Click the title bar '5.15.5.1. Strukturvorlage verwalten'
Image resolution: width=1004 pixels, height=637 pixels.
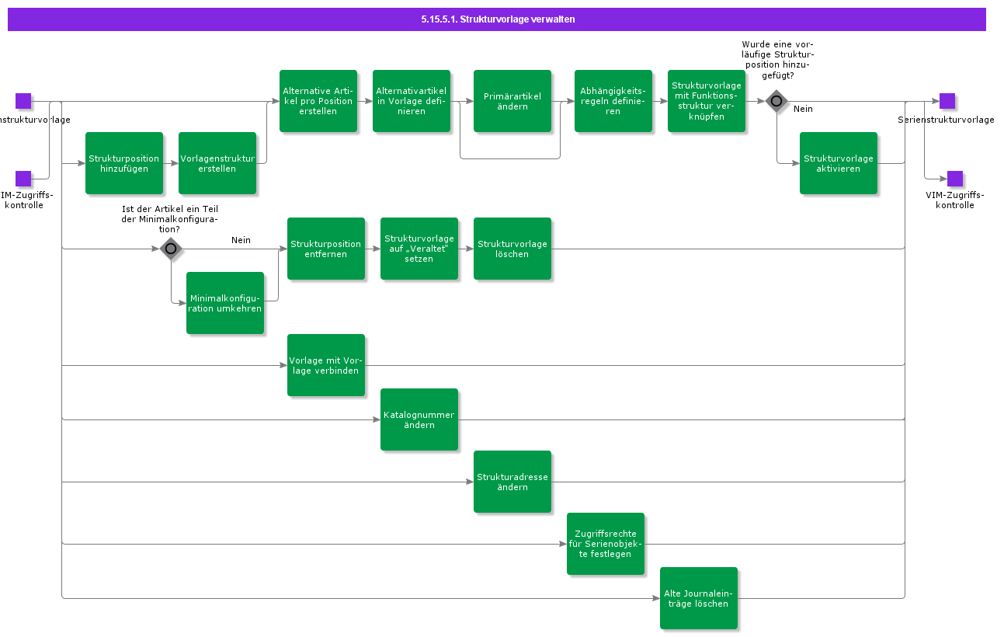tap(497, 19)
